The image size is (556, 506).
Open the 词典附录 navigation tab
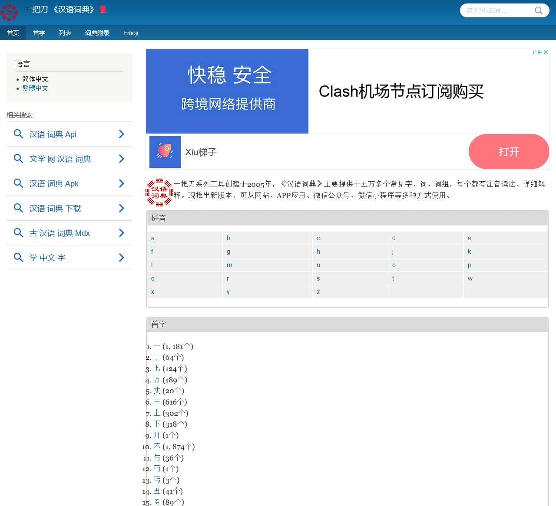pyautogui.click(x=97, y=33)
